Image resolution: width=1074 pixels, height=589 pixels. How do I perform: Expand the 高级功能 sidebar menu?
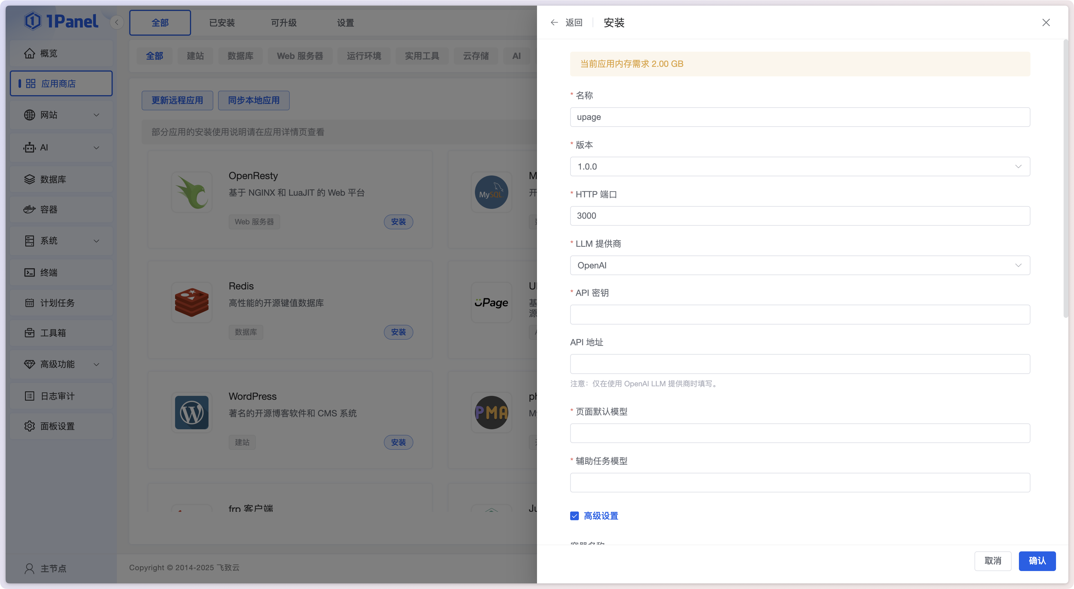coord(61,364)
